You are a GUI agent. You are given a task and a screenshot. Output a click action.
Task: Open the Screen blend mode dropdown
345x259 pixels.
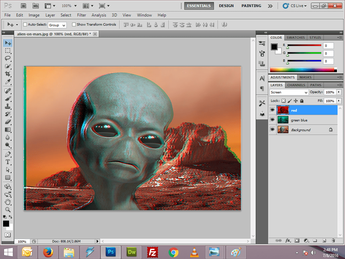[289, 92]
